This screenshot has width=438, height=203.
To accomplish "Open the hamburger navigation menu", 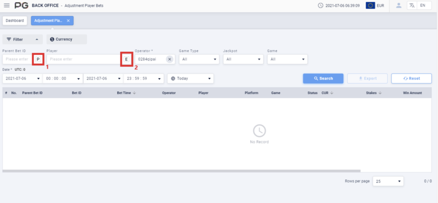I will (7, 5).
